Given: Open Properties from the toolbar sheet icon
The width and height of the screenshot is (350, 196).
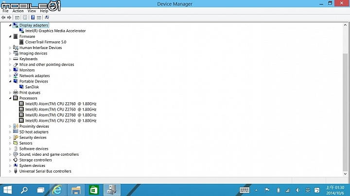Looking at the screenshot, I should (x=25, y=17).
